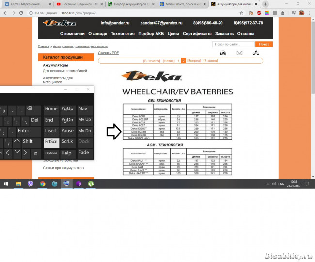Open Edge from taskbar

pos(54,184)
